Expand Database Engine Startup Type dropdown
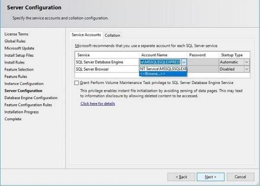The image size is (260, 186). pyautogui.click(x=247, y=62)
